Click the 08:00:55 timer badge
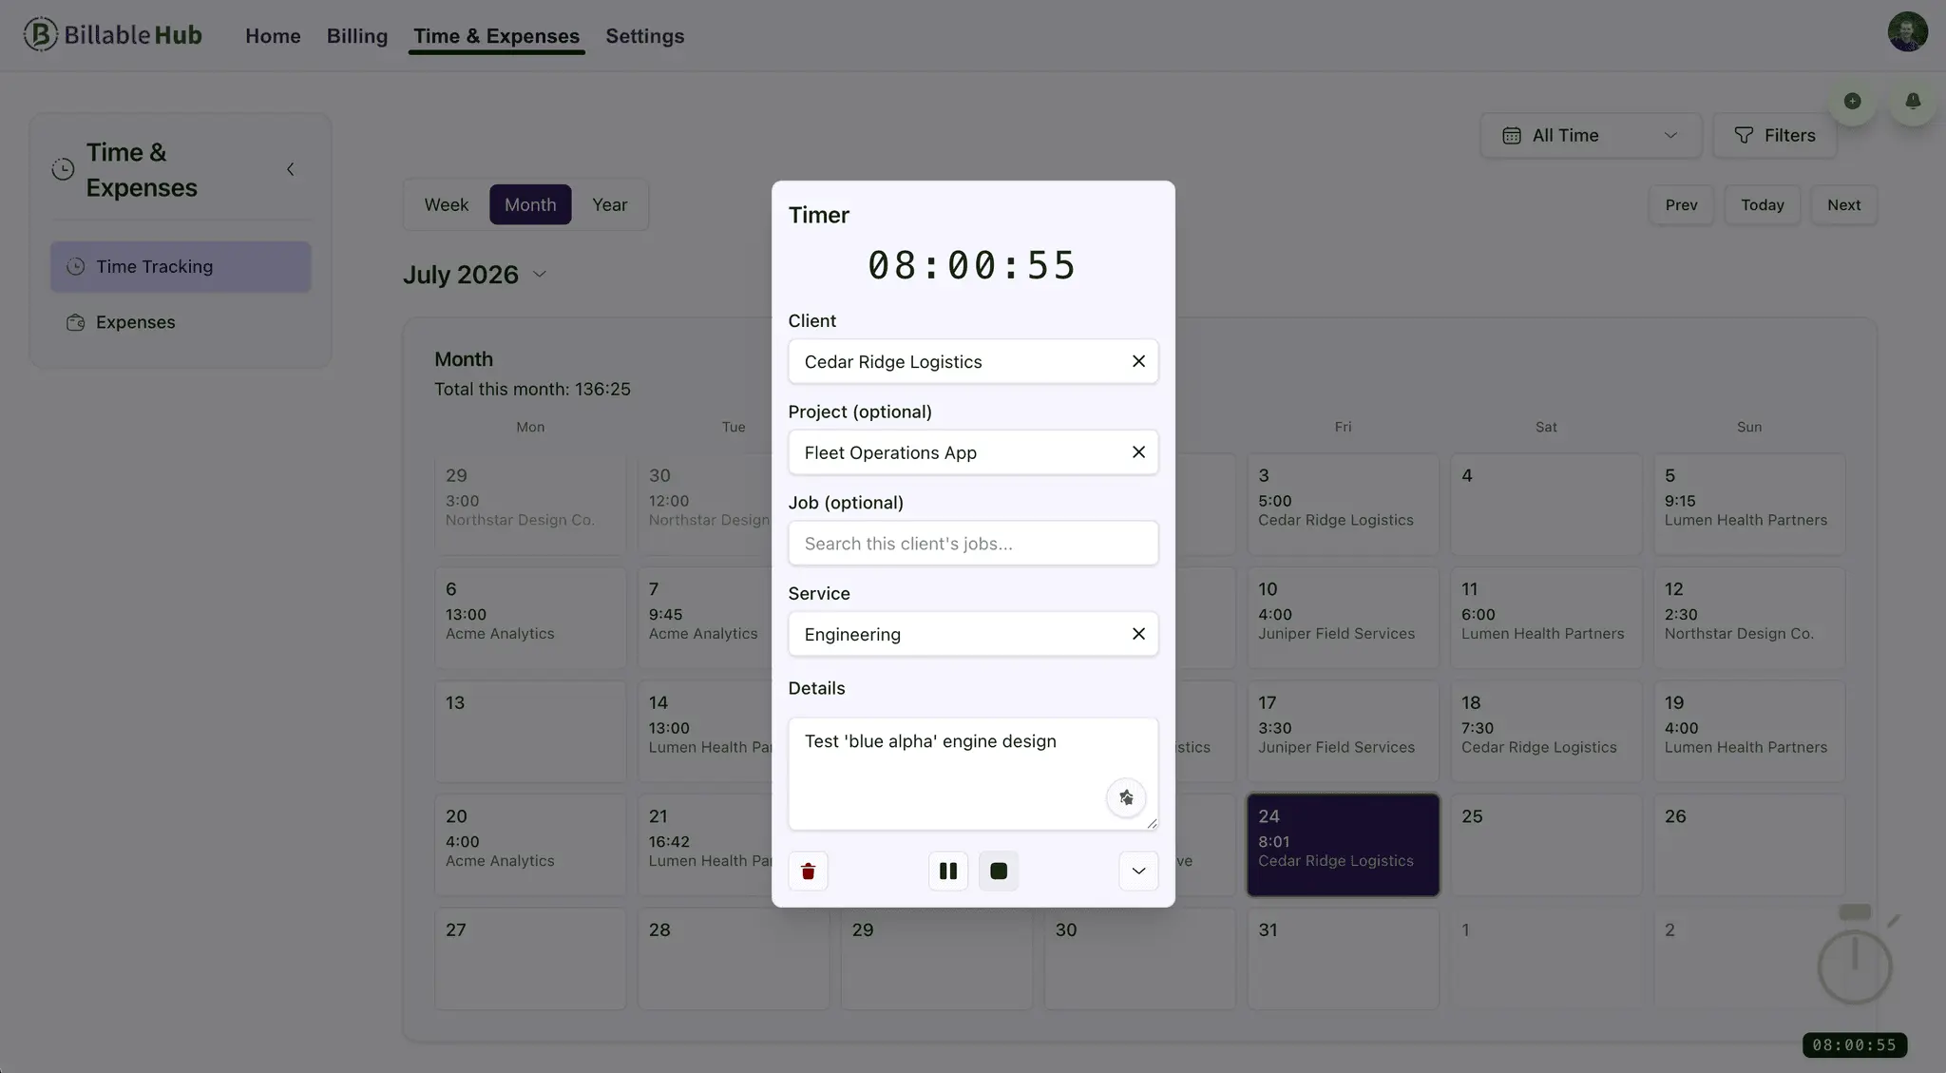The image size is (1946, 1073). pyautogui.click(x=1854, y=1045)
